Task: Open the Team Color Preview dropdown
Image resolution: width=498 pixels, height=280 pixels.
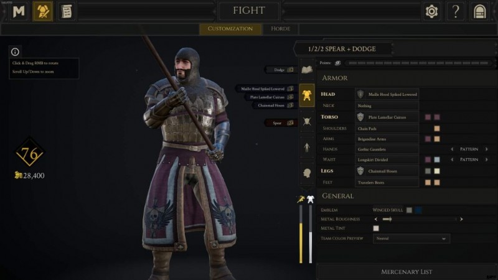Action: [x=411, y=238]
